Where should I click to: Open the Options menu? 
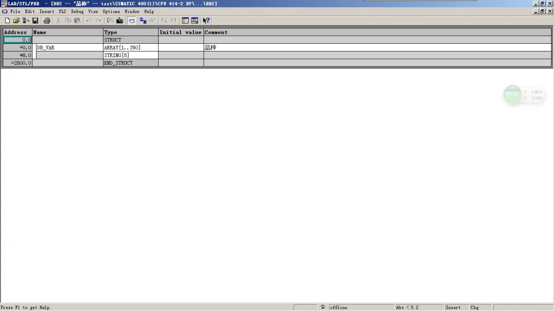pyautogui.click(x=111, y=12)
